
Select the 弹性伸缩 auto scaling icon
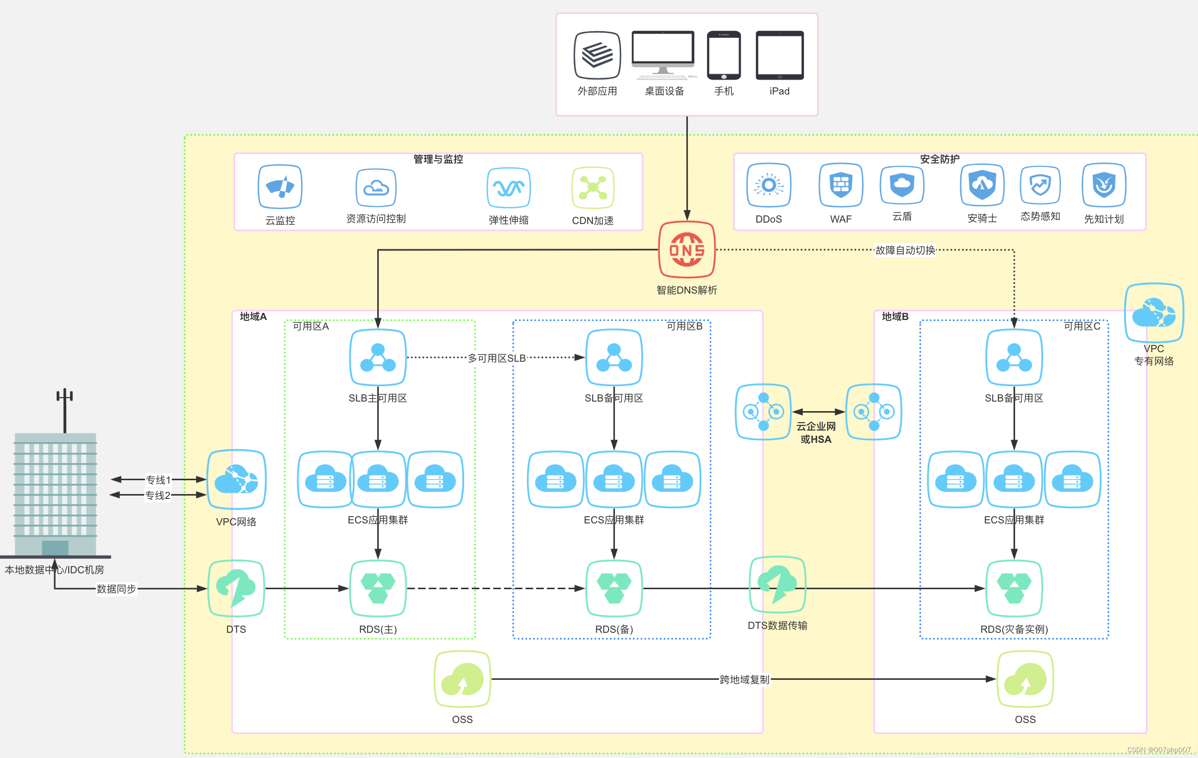pos(508,188)
